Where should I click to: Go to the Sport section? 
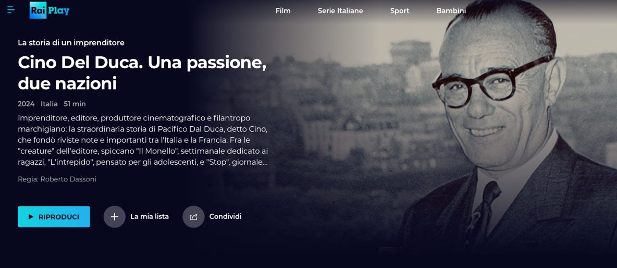400,10
